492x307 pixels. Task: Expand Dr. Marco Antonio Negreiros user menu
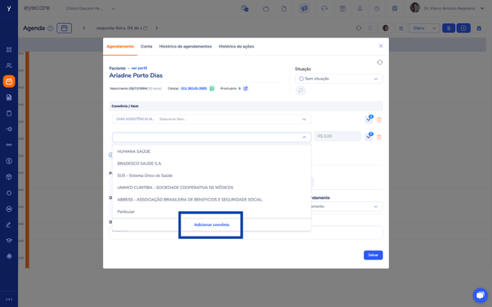point(447,8)
